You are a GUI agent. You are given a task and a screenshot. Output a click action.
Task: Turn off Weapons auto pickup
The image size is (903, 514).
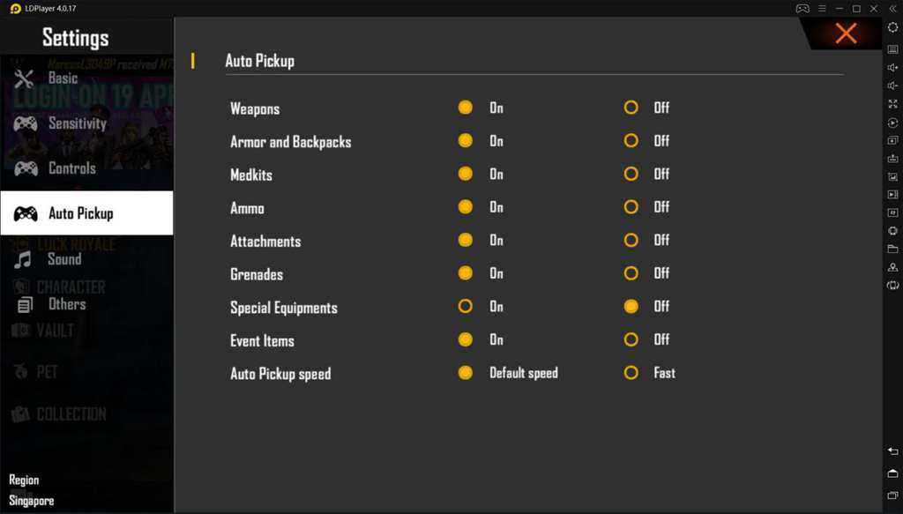[x=631, y=107]
